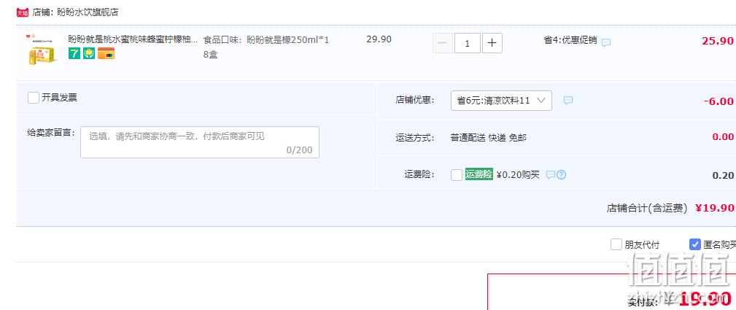The width and height of the screenshot is (736, 310).
Task: Enable the 朋友代付 checkbox
Action: (616, 244)
